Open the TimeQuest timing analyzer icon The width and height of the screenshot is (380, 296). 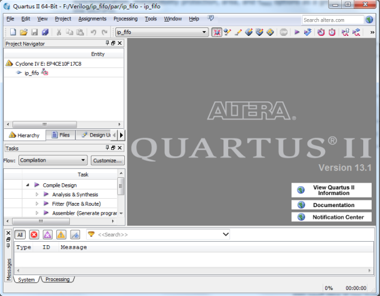(332, 32)
